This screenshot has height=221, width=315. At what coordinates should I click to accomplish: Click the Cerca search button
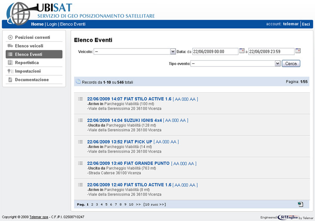pos(291,64)
